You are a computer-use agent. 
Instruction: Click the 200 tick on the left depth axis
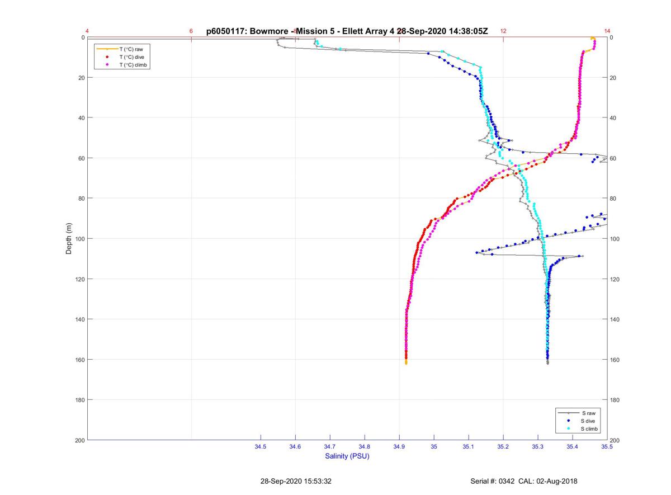(79, 440)
